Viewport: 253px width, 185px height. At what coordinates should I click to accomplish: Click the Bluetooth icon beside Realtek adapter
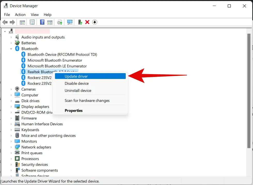23,72
